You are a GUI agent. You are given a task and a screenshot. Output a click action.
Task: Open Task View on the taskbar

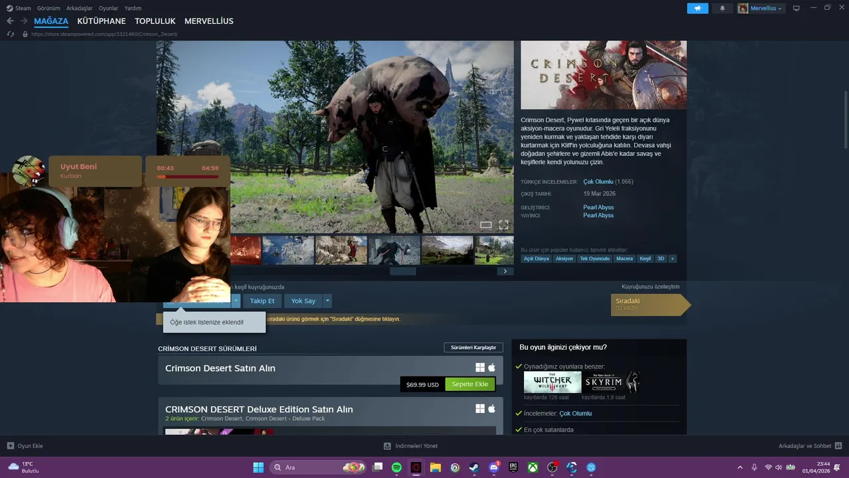pyautogui.click(x=377, y=467)
